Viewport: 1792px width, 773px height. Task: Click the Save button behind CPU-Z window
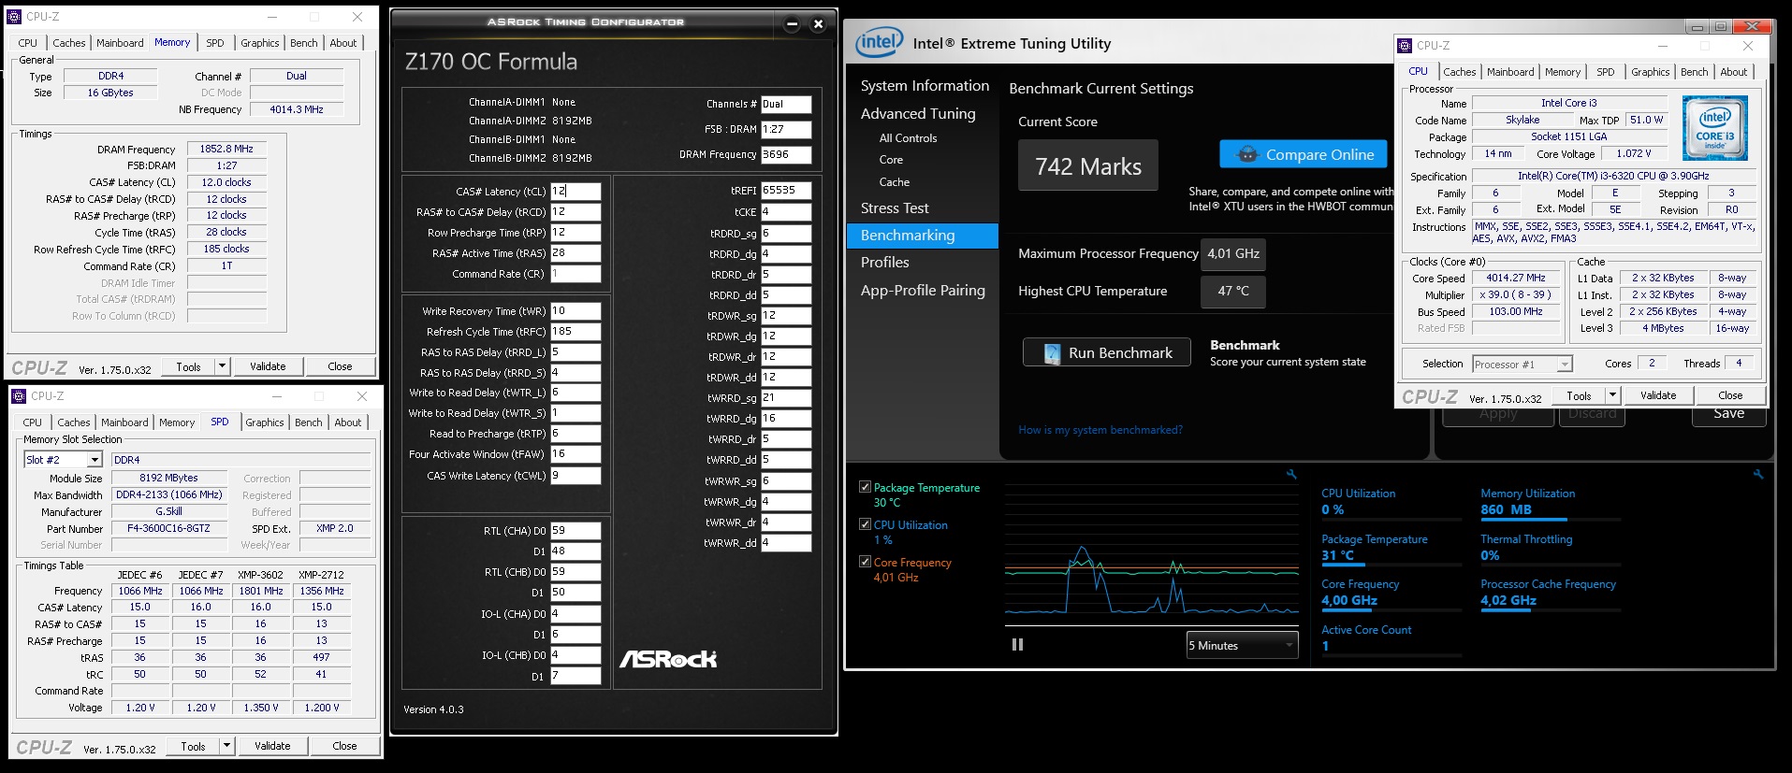1728,415
